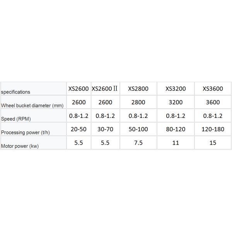This screenshot has width=232, height=232.
Task: Select the 50-100 processing power cell
Action: pos(138,129)
